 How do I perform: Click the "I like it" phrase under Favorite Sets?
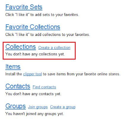pyautogui.click(x=22, y=15)
